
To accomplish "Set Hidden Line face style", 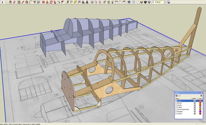I will [137, 2].
